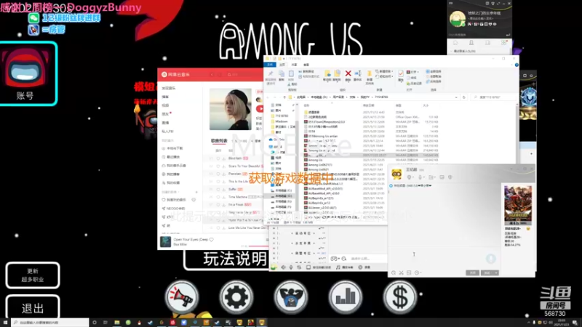Like the song Time Machine with its heart

pos(218,197)
